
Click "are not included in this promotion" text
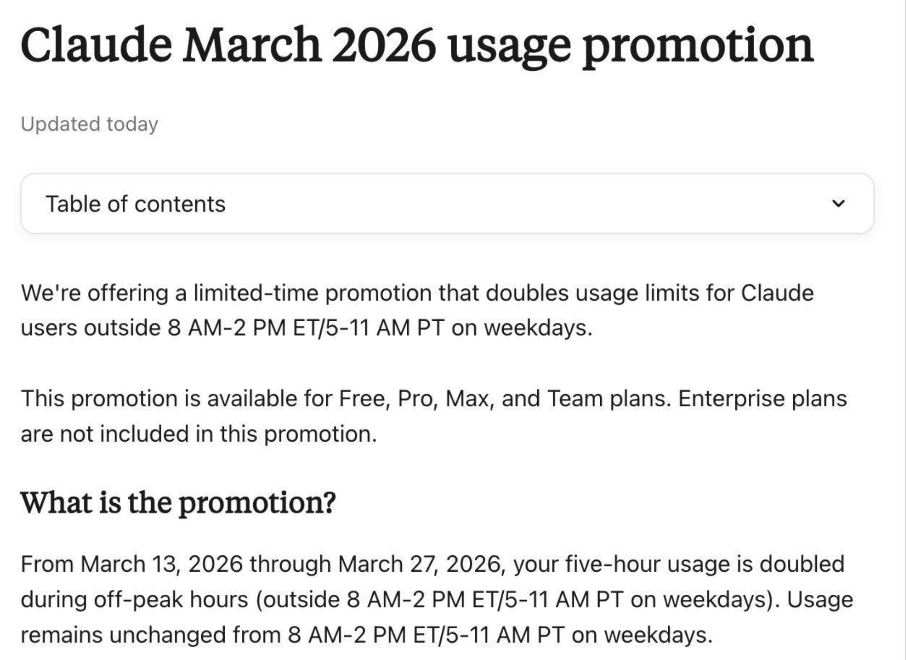(198, 434)
